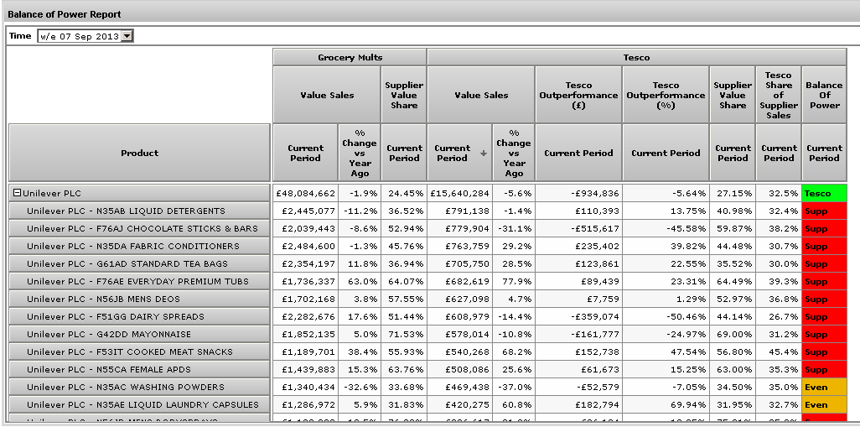
Task: Click 45.4% Tesco share for Cooked Meat Snacks
Action: click(x=779, y=351)
